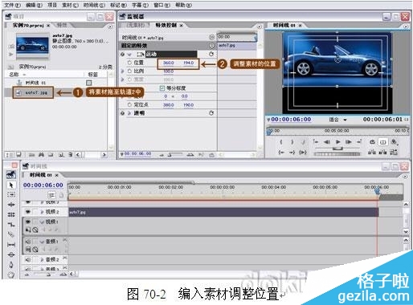This screenshot has height=305, width=413.
Task: Select the Razor tool
Action: point(11,234)
